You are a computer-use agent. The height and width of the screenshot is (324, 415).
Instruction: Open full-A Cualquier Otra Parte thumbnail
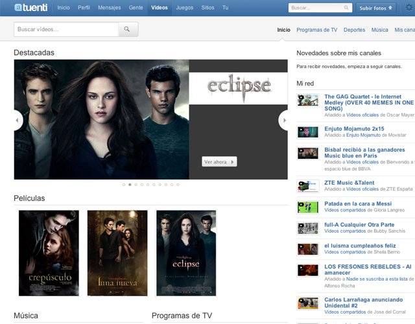coord(308,228)
